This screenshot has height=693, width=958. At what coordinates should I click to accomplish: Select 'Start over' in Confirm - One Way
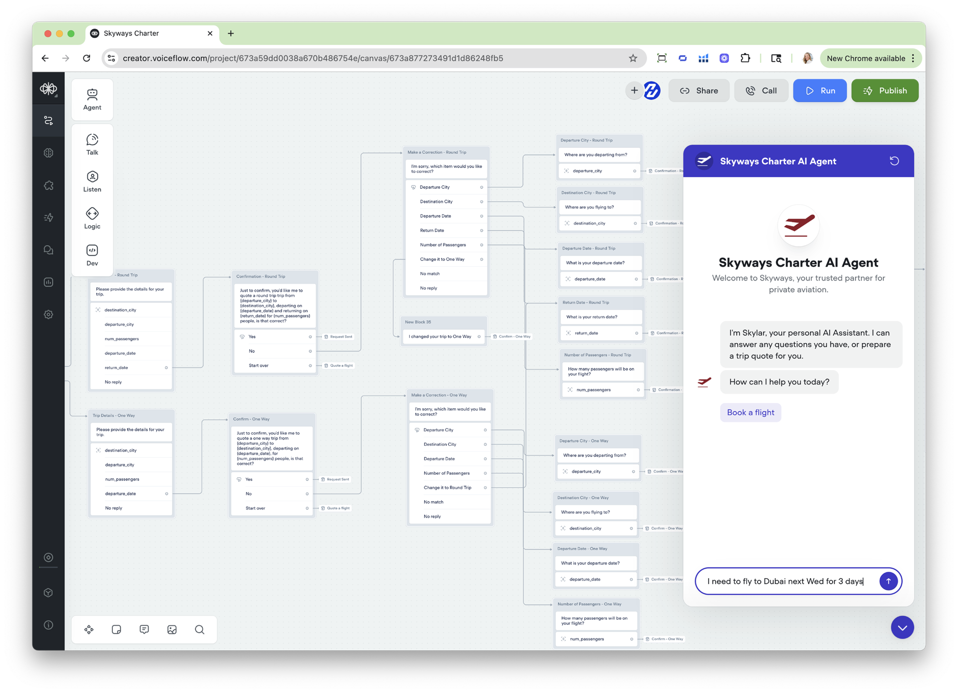(272, 508)
